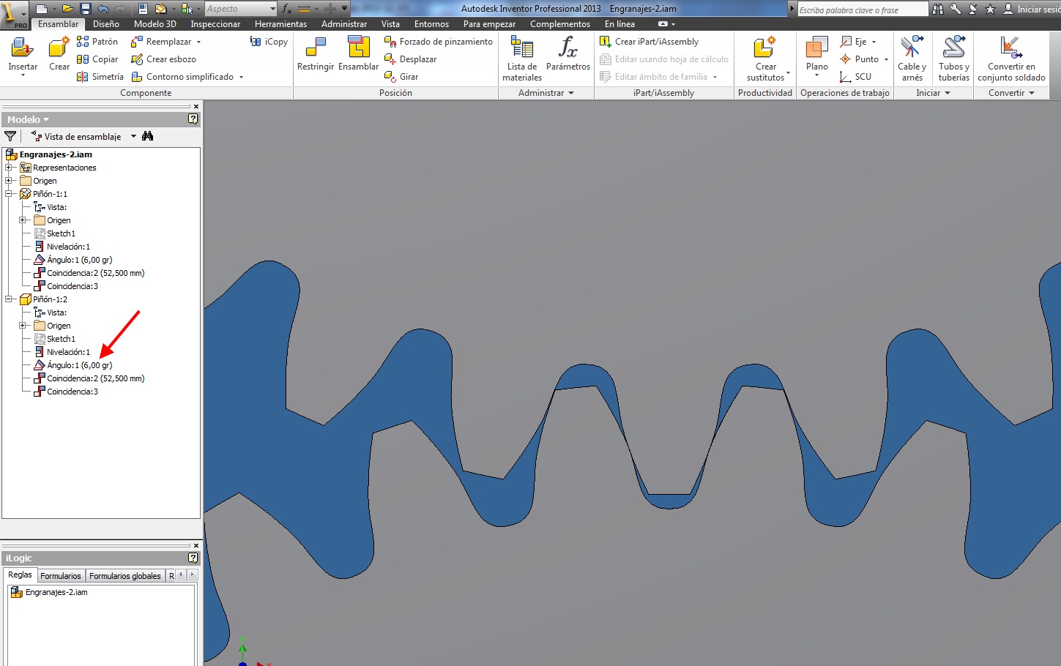Start Tubos y tuberías

(953, 59)
